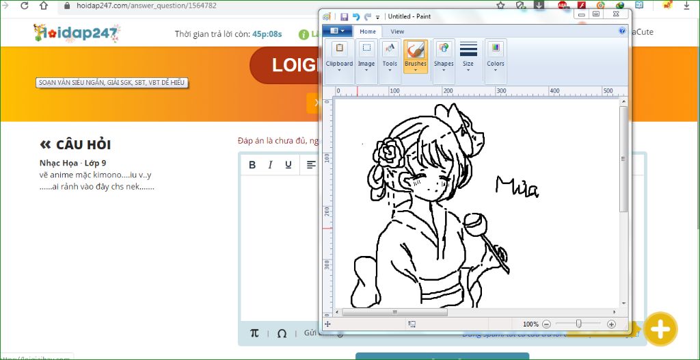Screen dimensions: 700x360
Task: Bookmark this page with the star icon
Action: tap(500, 5)
